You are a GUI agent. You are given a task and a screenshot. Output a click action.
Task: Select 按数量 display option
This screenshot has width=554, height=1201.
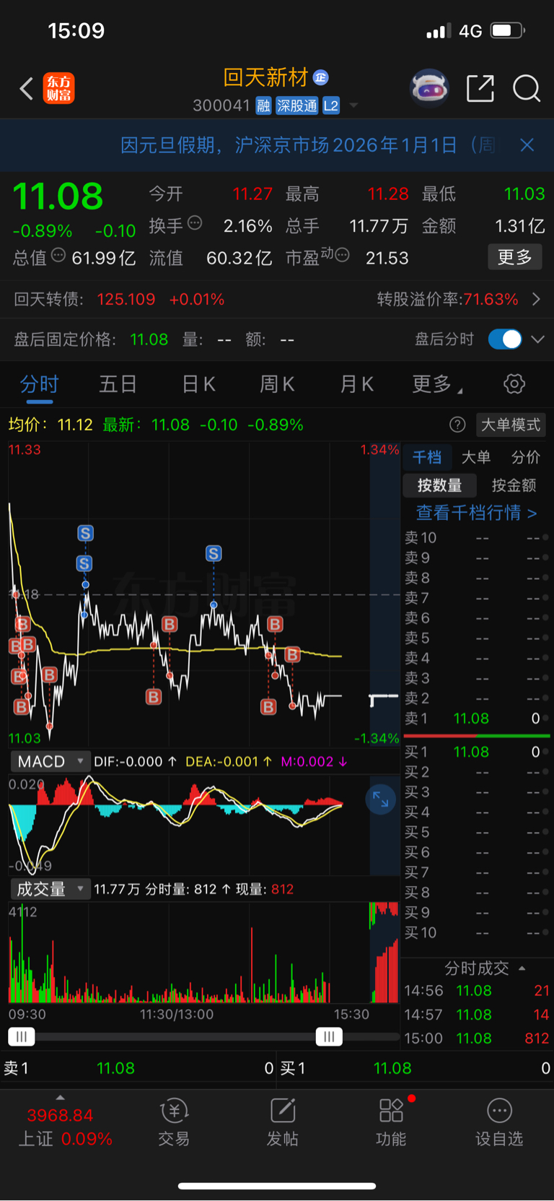(439, 485)
